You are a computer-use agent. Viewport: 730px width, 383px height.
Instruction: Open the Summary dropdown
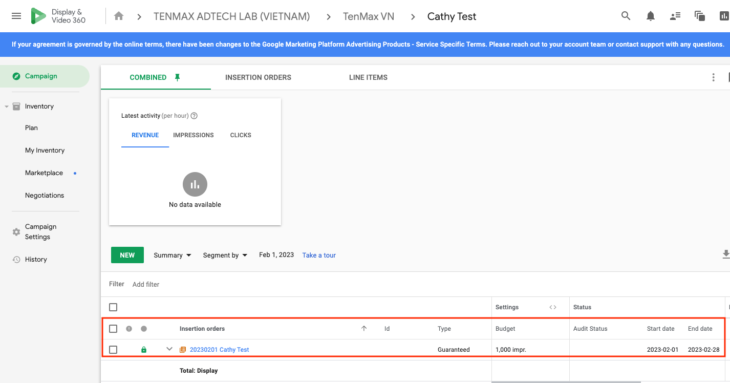pos(173,255)
